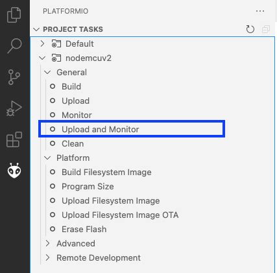Select the PlatformIO alien head icon
Image resolution: width=277 pixels, height=273 pixels.
pos(14,171)
